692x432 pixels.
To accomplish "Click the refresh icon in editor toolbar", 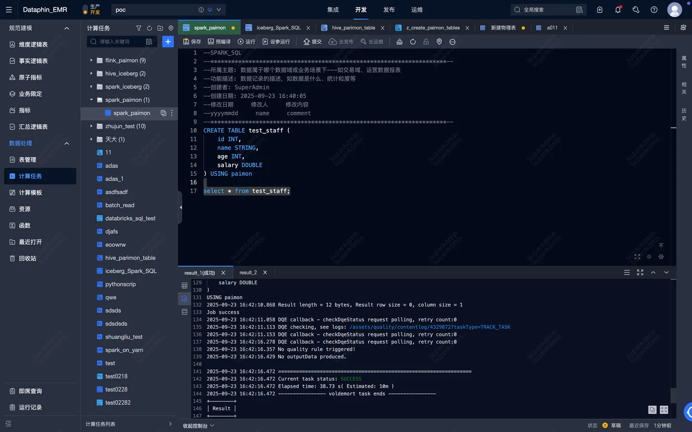I will (x=413, y=41).
